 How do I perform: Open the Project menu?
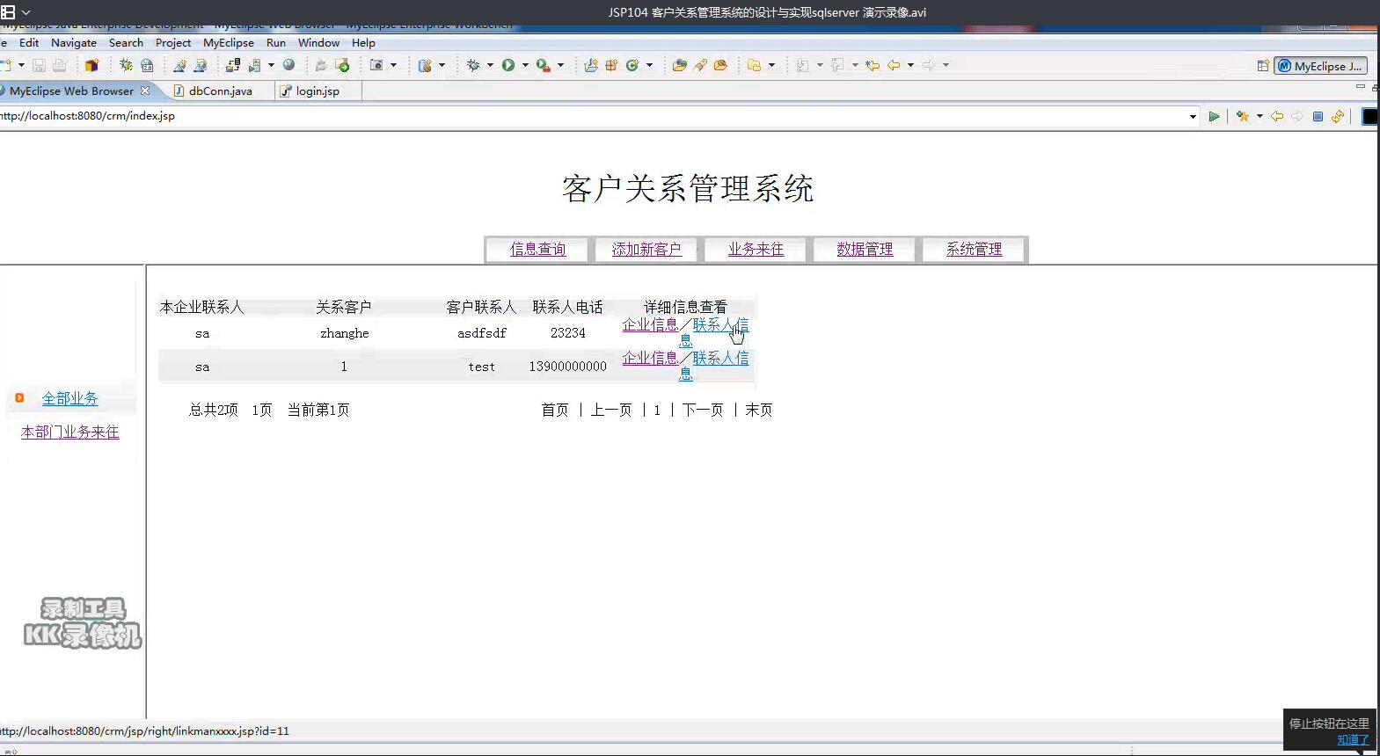point(173,42)
